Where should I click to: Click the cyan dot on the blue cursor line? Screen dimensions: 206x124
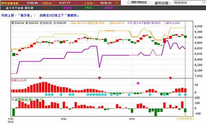pyautogui.click(x=185, y=95)
